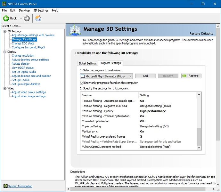Screen dimensions: 221x192
Task: Select Anisotropic sample optimisation On setting
Action: 142,101
